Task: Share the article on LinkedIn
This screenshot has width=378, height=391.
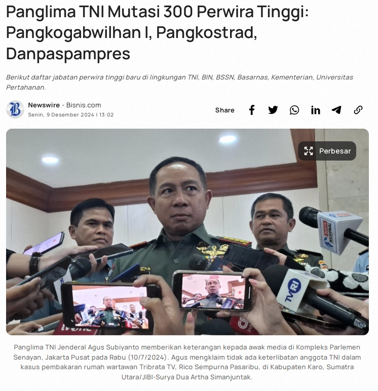Action: click(315, 110)
